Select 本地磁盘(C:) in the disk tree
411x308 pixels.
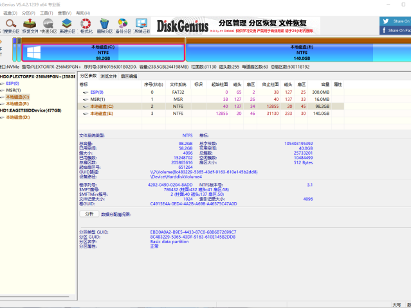17,97
